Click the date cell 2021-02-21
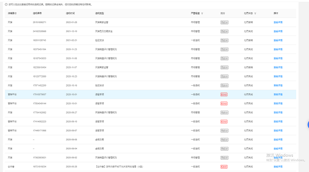Screen dimensions: 309x172 (x=71, y=40)
